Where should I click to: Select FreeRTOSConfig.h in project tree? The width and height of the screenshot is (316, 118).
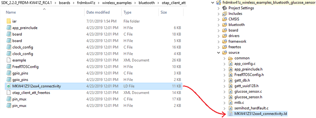[x=249, y=75]
